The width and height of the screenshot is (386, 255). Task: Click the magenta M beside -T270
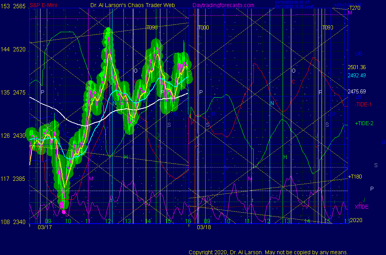click(350, 13)
